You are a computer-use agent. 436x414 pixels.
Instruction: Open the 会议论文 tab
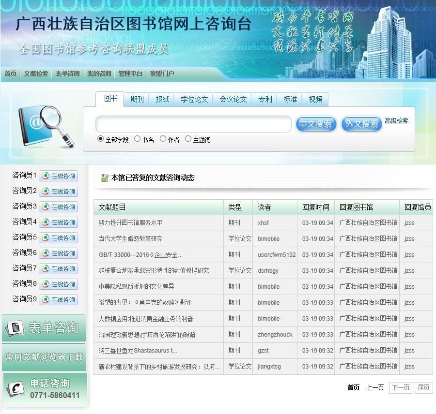pyautogui.click(x=233, y=100)
